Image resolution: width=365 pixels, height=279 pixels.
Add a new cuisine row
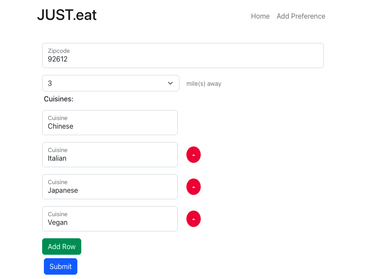click(x=62, y=247)
